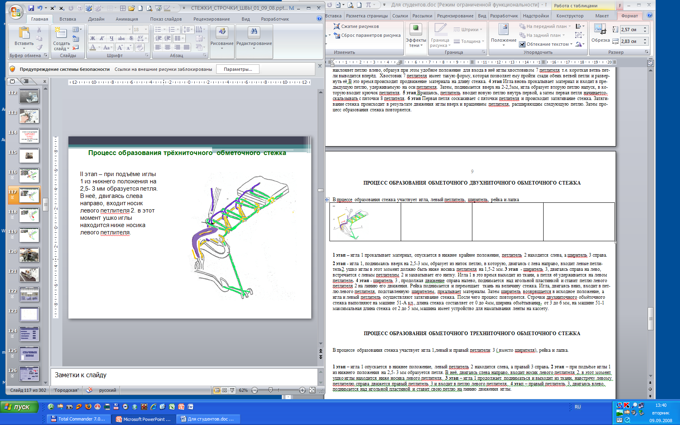This screenshot has width=680, height=425.
Task: Fit slide to window icon in status bar
Action: [x=312, y=390]
